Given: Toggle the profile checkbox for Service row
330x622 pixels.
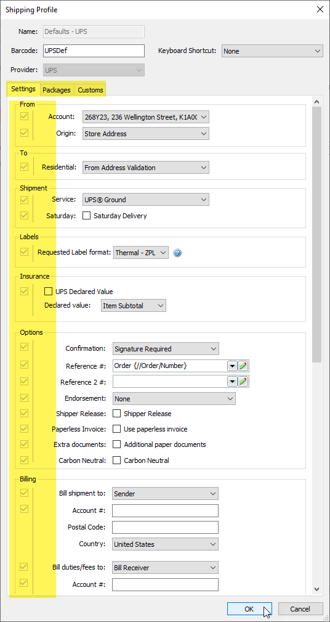Looking at the screenshot, I should pos(24,200).
